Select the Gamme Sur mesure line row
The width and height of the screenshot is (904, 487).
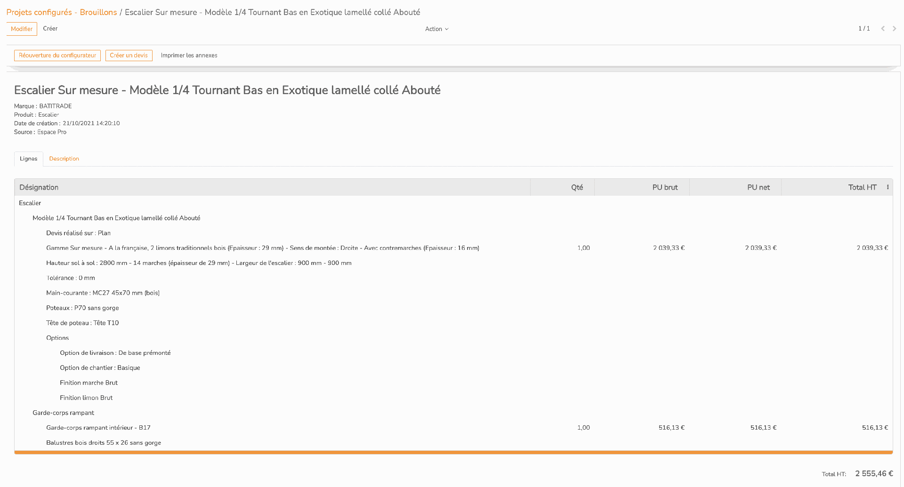[453, 248]
